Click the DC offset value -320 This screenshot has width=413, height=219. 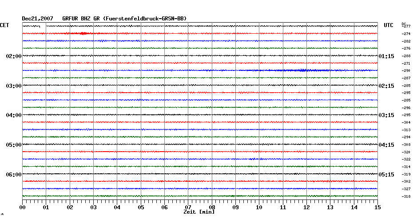[406, 152]
